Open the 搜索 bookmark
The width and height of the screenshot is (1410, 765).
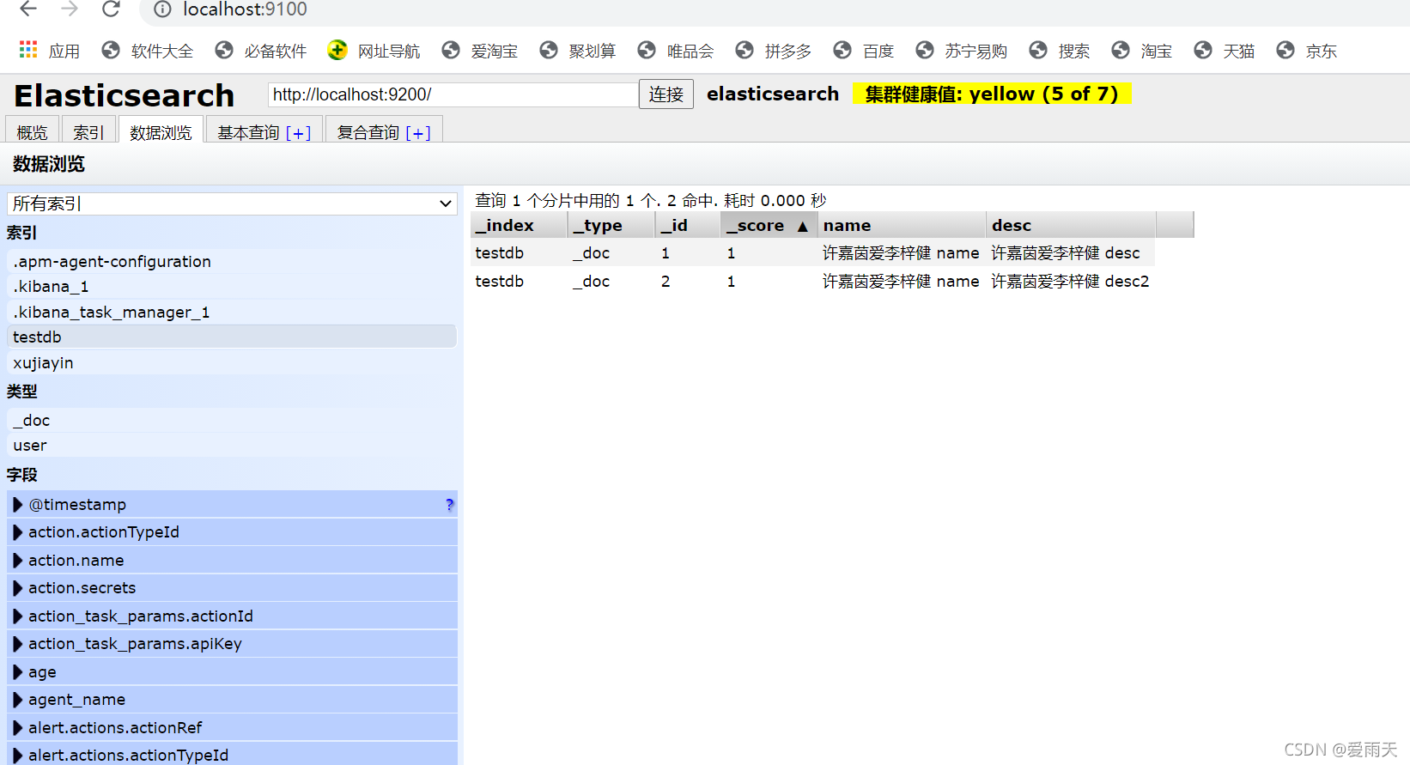(1060, 51)
